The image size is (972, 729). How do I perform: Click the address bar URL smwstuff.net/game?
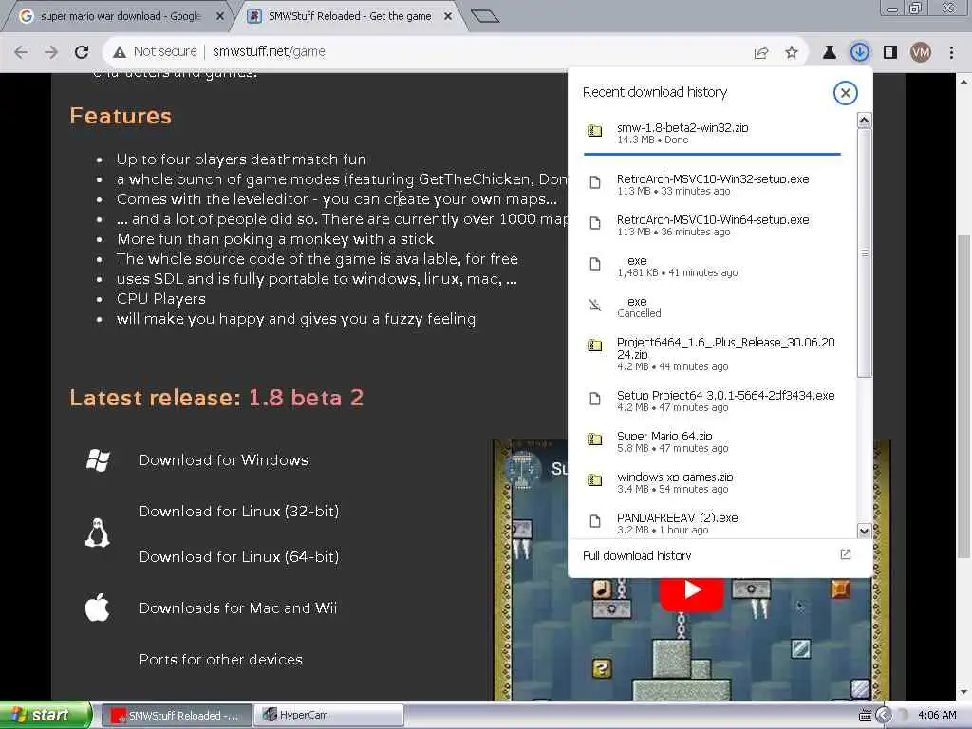pos(269,51)
